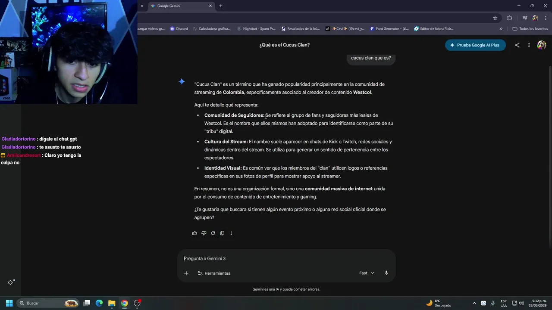This screenshot has height=310, width=552.
Task: Open the Cevi TikTok bookmark
Action: [345, 29]
